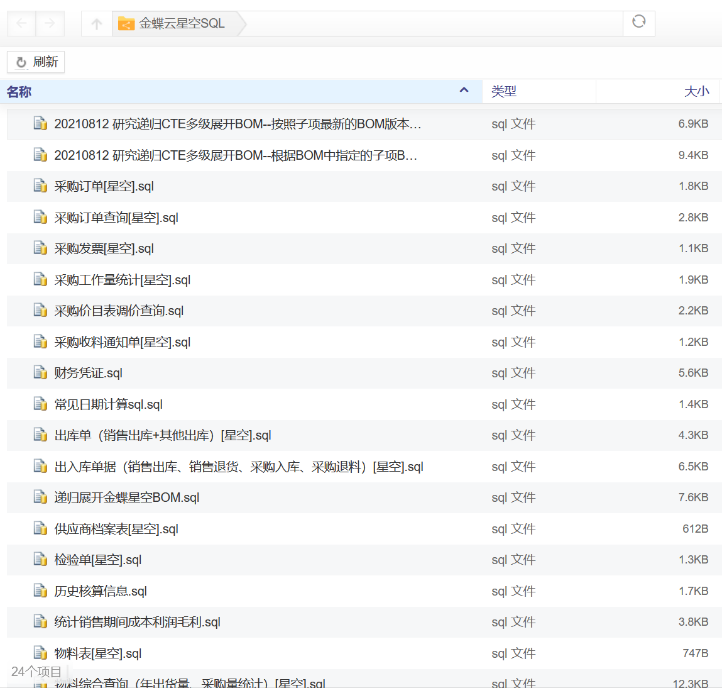Click file icon of 供应商档案表[星空].sql

tap(40, 528)
